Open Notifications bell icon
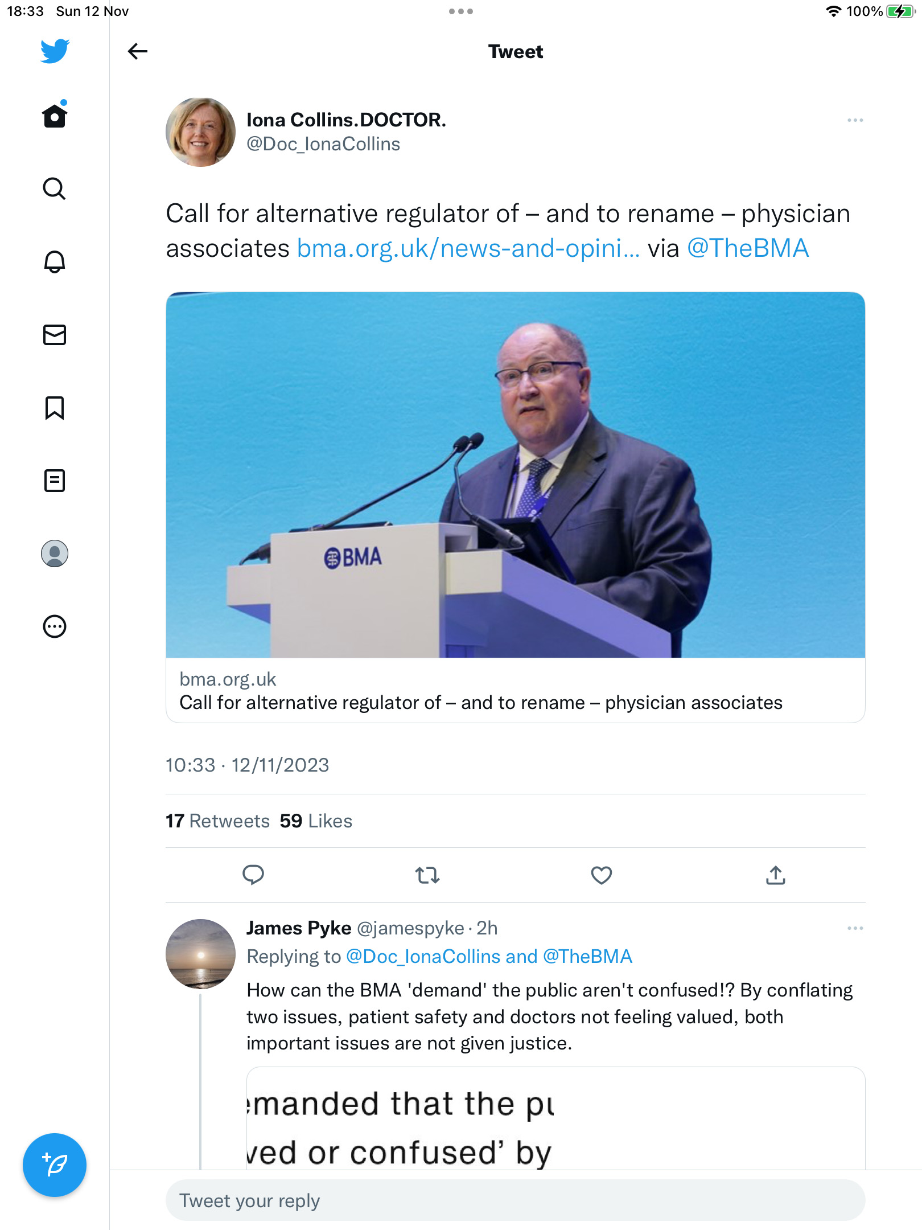The width and height of the screenshot is (922, 1230). pyautogui.click(x=55, y=261)
